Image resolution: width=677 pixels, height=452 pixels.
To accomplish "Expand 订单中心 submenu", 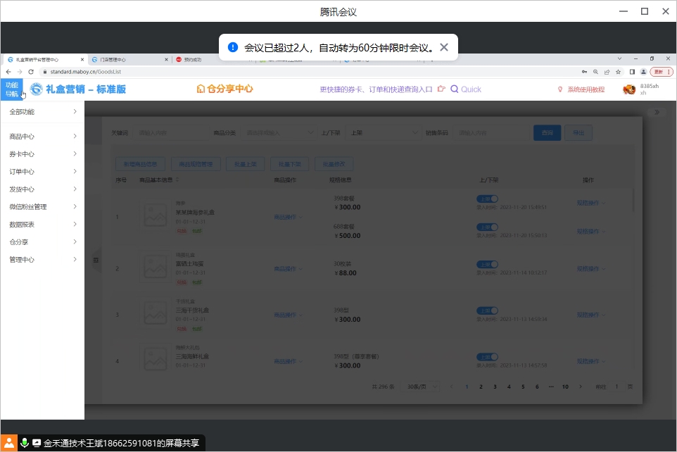I will tap(42, 172).
